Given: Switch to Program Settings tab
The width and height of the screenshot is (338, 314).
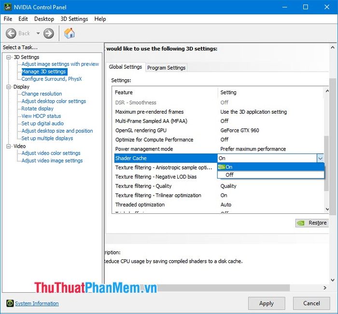Looking at the screenshot, I should point(166,68).
